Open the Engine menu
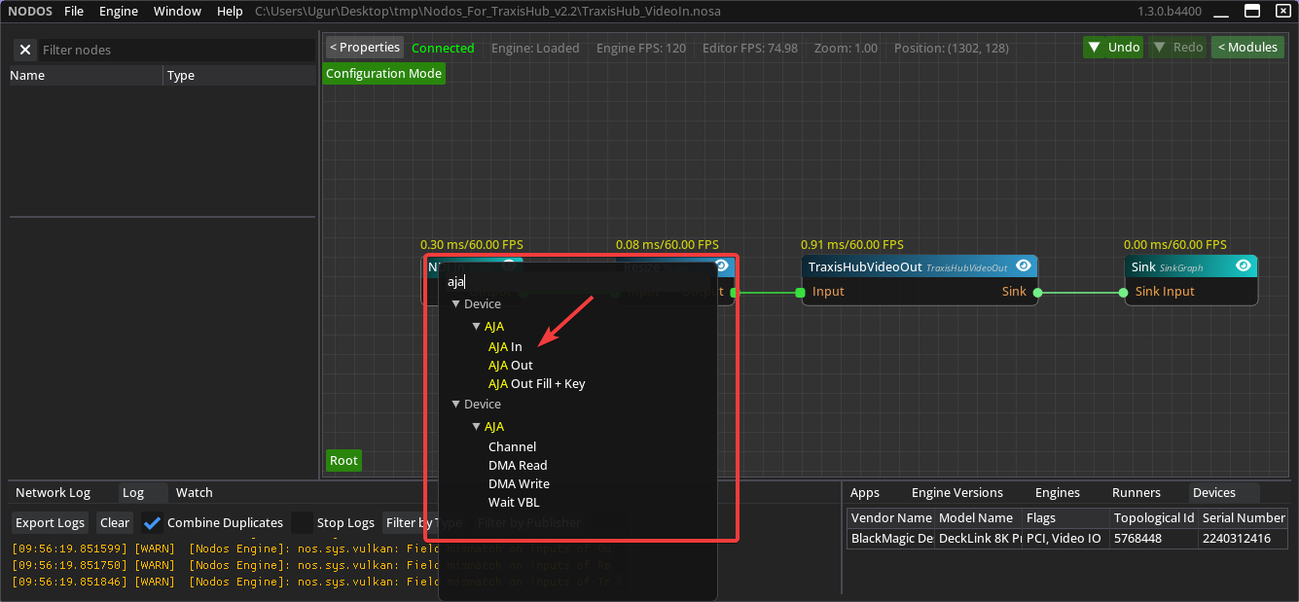The height and width of the screenshot is (602, 1299). pos(119,12)
